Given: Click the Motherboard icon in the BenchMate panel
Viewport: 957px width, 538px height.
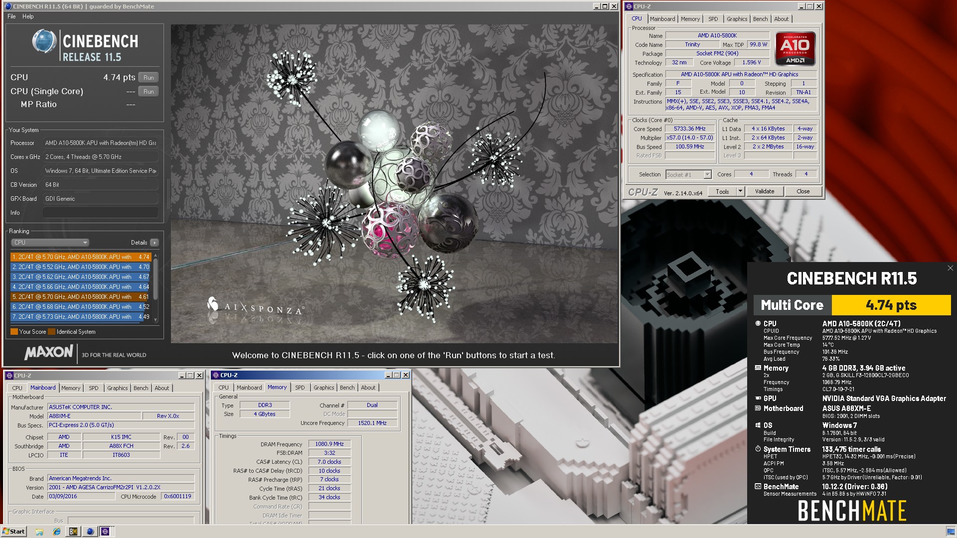Looking at the screenshot, I should click(758, 408).
